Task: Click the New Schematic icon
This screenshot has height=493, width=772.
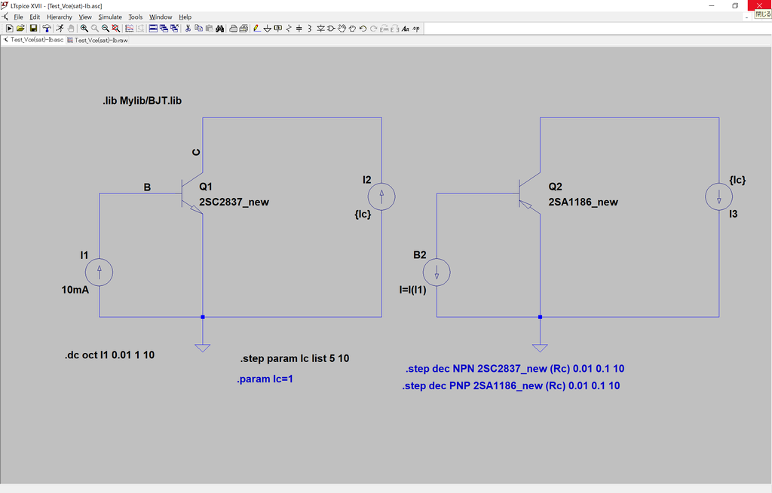Action: point(9,29)
